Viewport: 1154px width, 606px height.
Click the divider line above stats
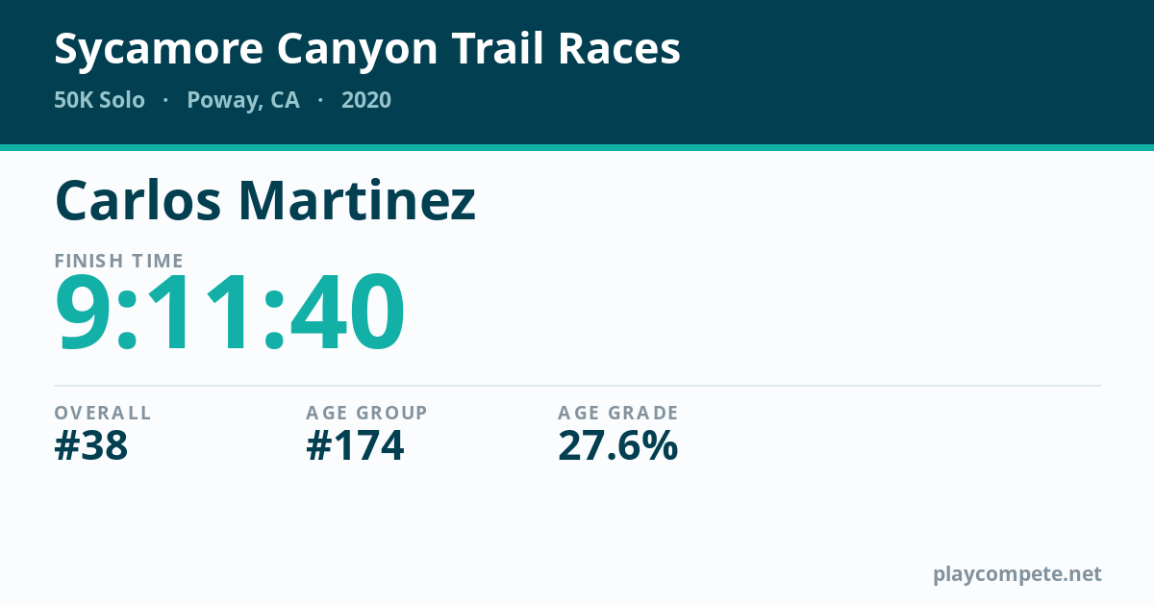(577, 386)
